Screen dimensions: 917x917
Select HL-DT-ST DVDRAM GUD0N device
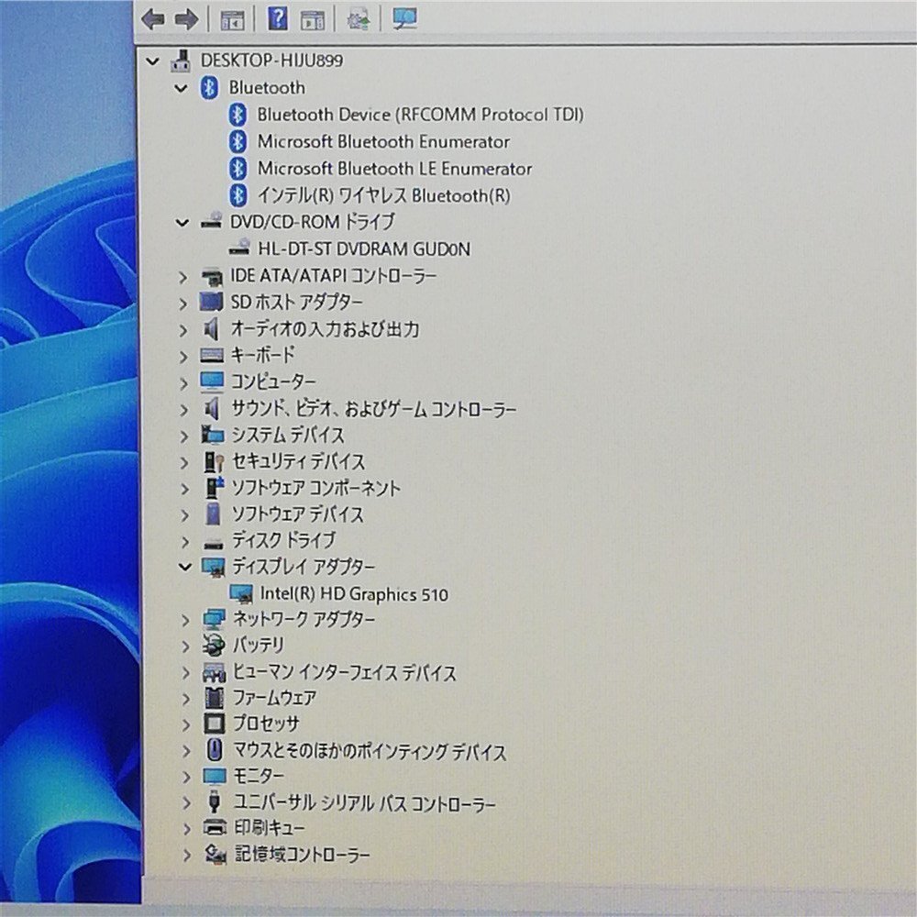tap(364, 249)
